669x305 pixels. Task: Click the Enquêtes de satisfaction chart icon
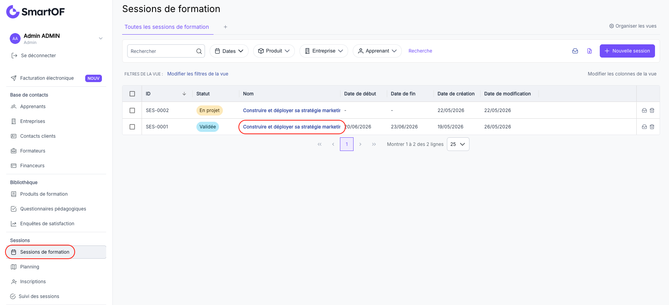point(14,224)
